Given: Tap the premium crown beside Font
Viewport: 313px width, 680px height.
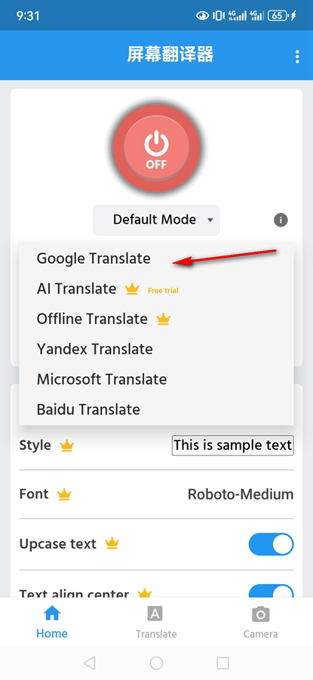Looking at the screenshot, I should (64, 494).
